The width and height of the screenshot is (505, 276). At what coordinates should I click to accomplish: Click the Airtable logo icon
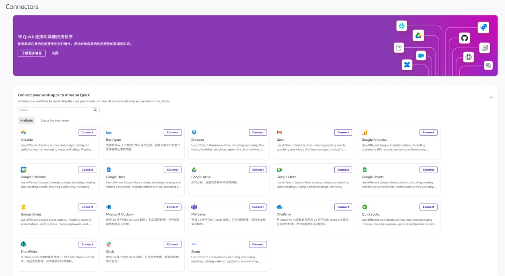[23, 132]
